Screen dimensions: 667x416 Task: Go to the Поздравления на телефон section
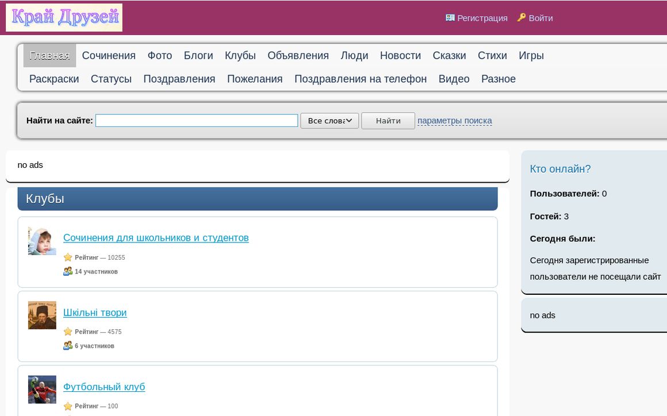coord(361,79)
